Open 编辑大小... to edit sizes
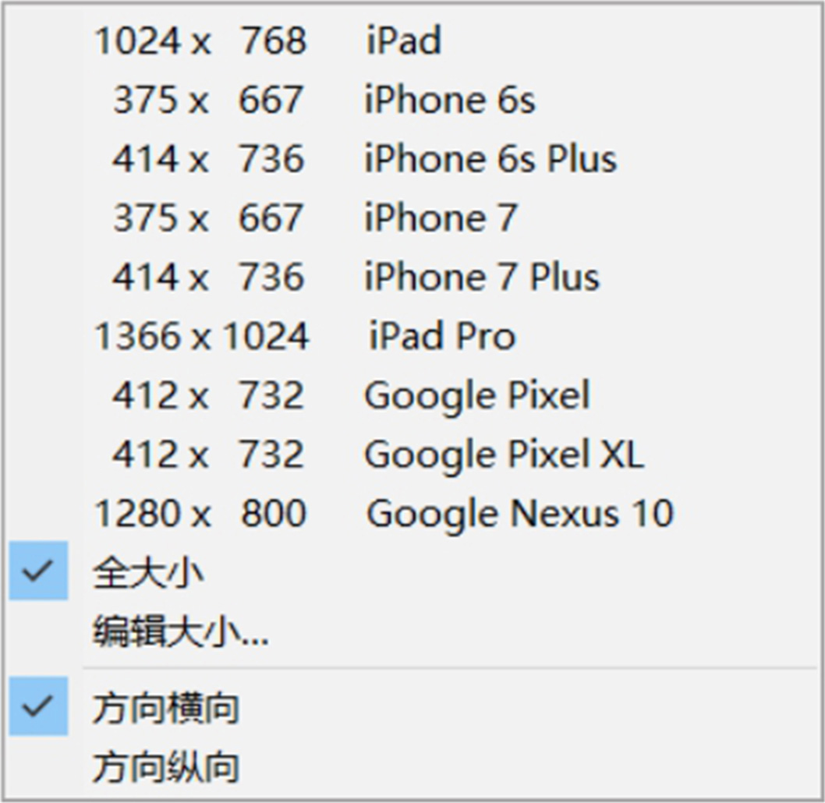The width and height of the screenshot is (825, 803). [x=412, y=631]
